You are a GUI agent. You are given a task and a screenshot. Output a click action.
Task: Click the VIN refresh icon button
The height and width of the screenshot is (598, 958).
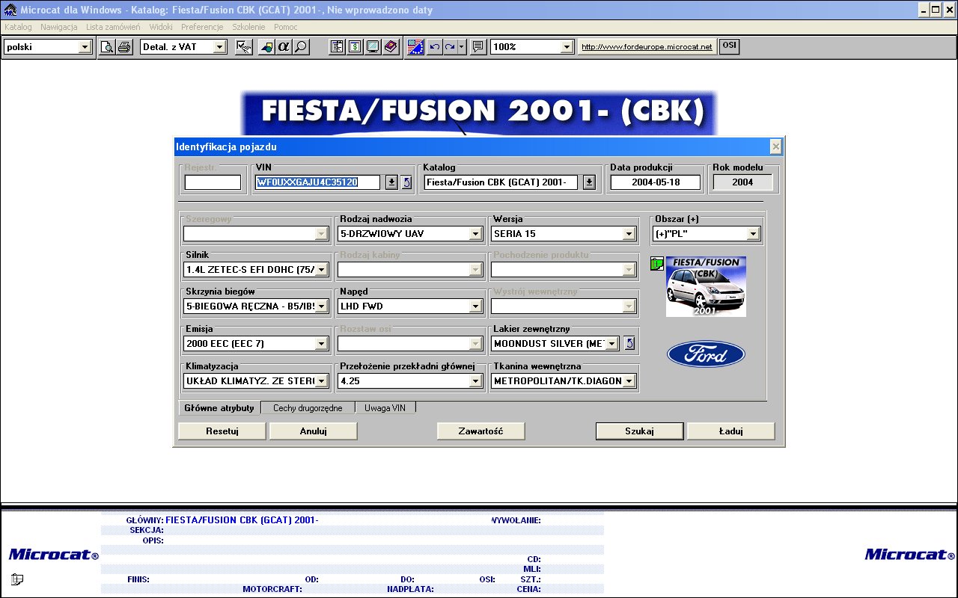tap(406, 182)
